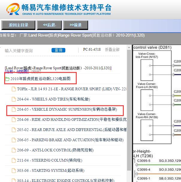
Task: Click the list scrollbar up arrow
Action: click(x=129, y=47)
